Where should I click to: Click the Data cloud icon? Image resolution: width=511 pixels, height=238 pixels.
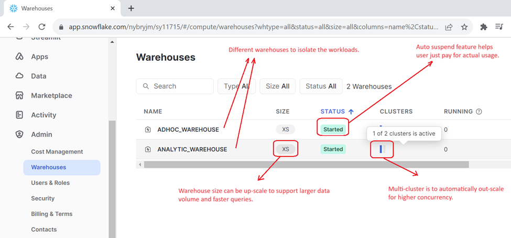(19, 76)
